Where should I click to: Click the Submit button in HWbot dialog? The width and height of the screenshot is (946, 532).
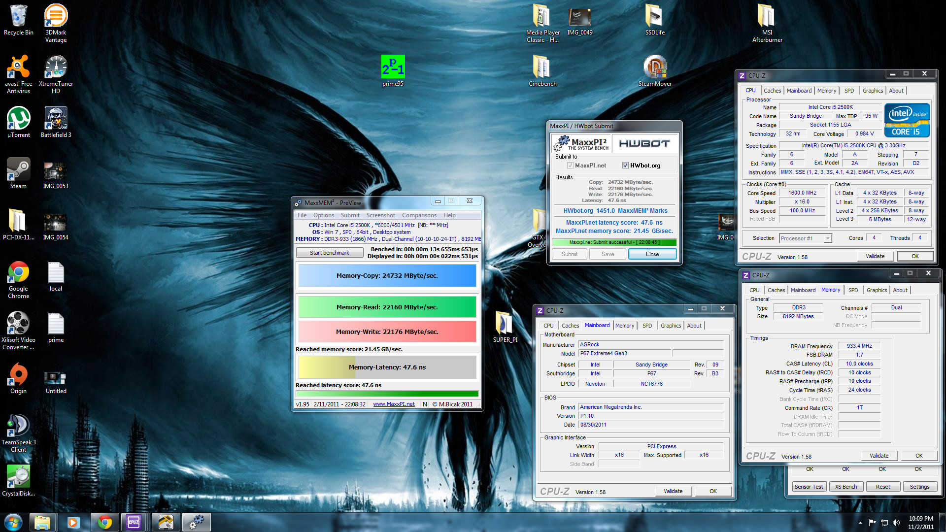click(x=570, y=254)
